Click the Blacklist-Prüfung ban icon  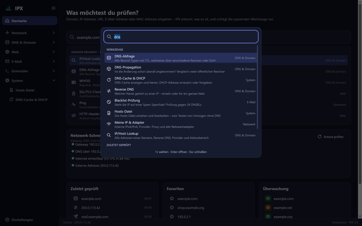(x=109, y=102)
